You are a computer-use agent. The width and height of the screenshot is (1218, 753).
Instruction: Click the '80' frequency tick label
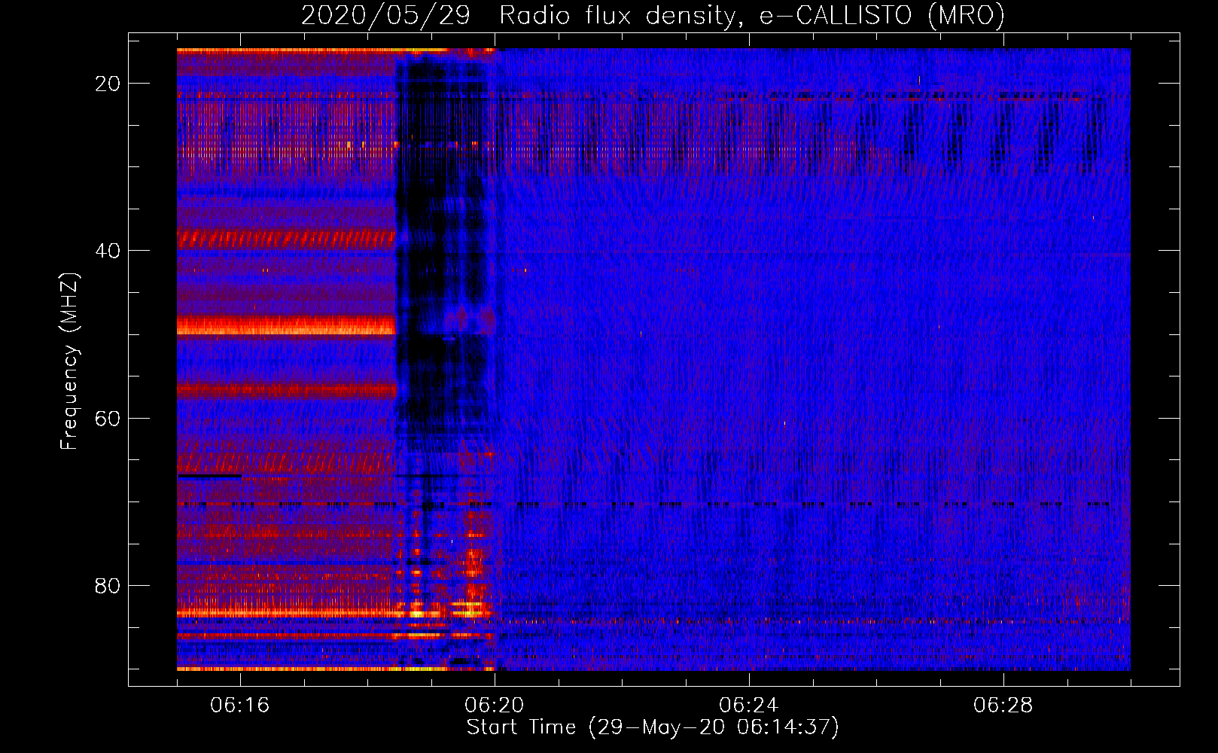[x=108, y=585]
